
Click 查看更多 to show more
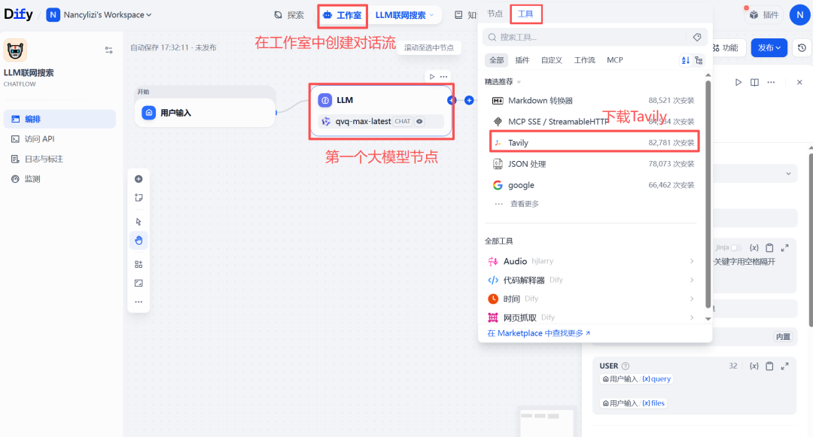pyautogui.click(x=524, y=204)
